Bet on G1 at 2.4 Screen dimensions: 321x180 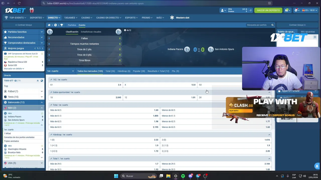tap(86, 85)
